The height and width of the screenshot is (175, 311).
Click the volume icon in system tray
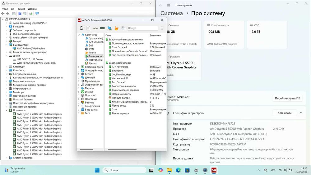pyautogui.click(x=285, y=170)
